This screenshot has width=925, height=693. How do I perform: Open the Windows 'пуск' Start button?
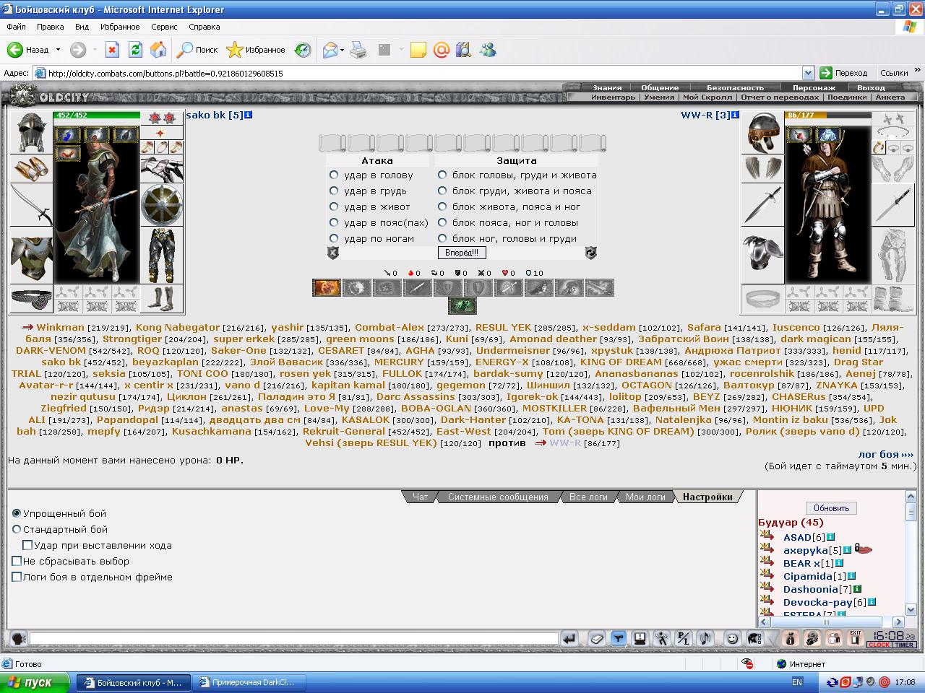[x=35, y=682]
